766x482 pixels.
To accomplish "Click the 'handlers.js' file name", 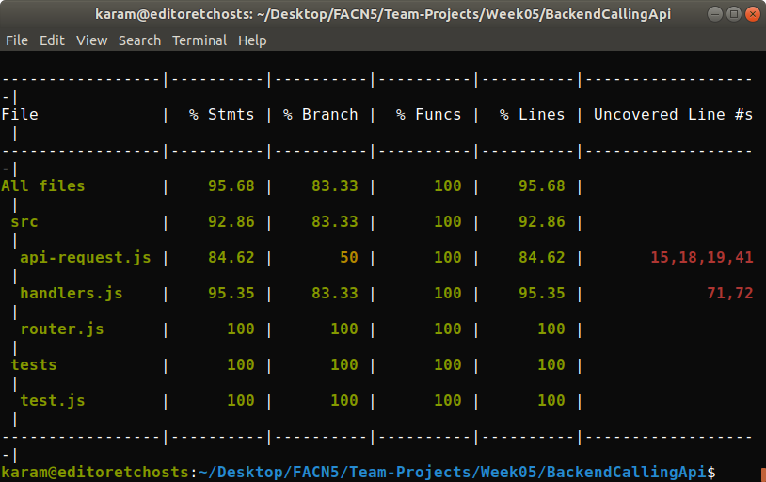I will pyautogui.click(x=72, y=294).
